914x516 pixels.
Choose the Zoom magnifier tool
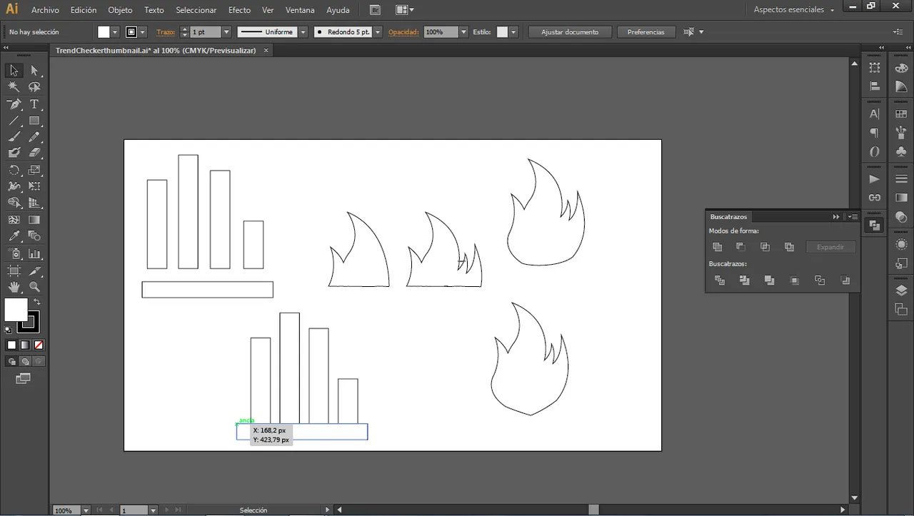[x=34, y=287]
